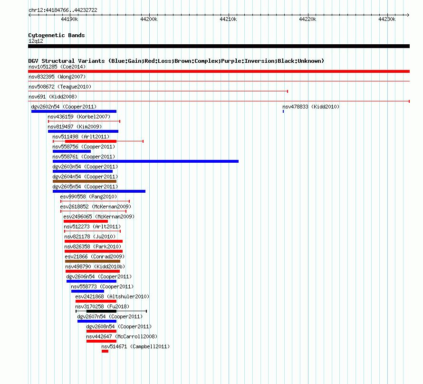423x384 pixels.
Task: Select the nsv1051285 thick red loss bar
Action: pyautogui.click(x=219, y=71)
